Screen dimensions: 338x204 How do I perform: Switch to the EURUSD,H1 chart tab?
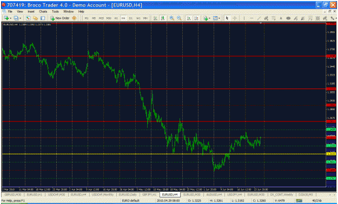click(35, 194)
